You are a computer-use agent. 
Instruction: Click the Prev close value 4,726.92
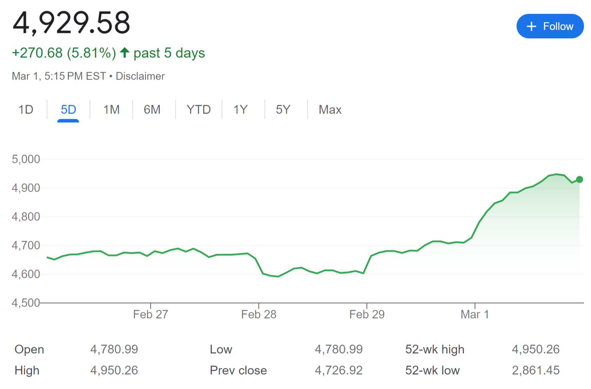click(339, 370)
